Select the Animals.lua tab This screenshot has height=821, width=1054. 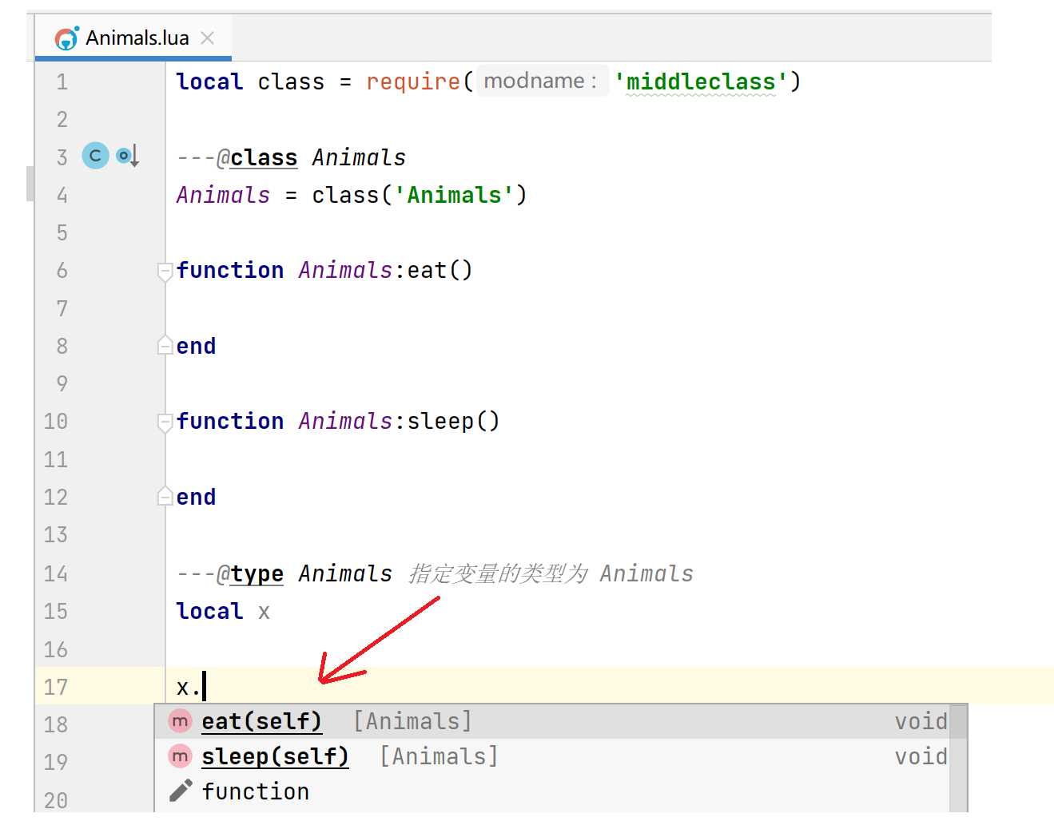click(x=137, y=38)
